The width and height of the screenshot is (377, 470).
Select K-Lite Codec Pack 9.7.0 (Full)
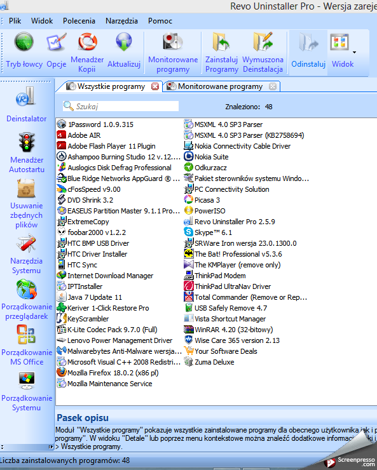pyautogui.click(x=107, y=330)
